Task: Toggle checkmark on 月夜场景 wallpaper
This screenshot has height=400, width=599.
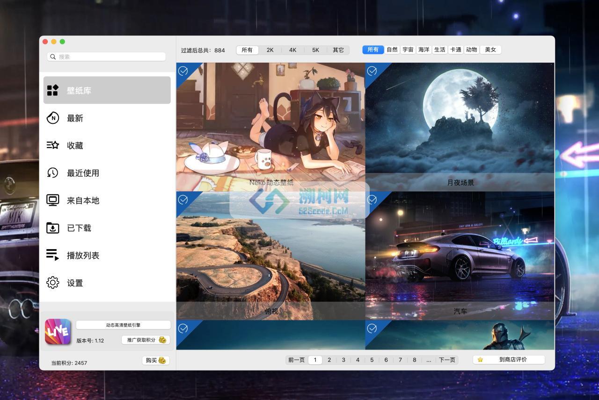Action: (x=372, y=71)
